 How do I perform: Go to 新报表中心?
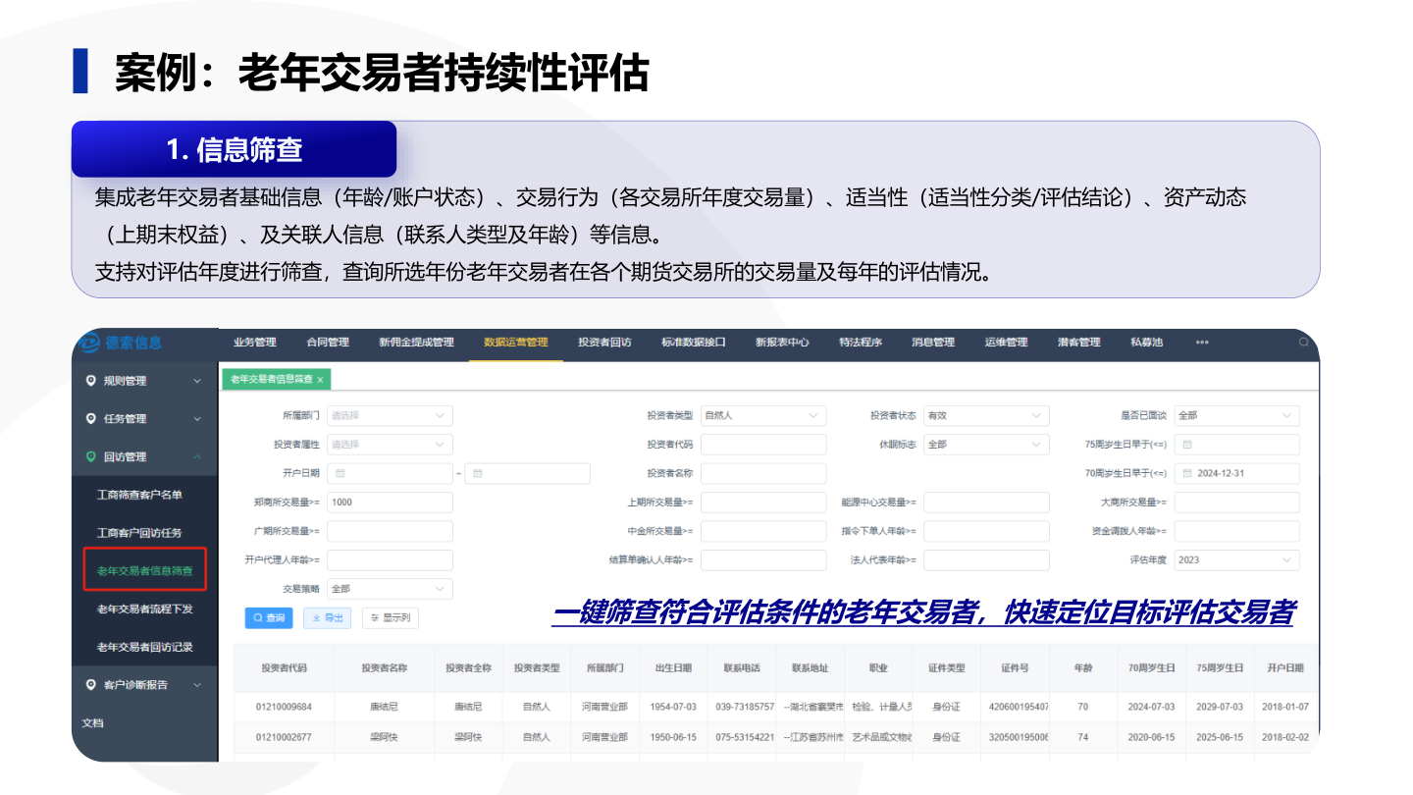pyautogui.click(x=782, y=343)
